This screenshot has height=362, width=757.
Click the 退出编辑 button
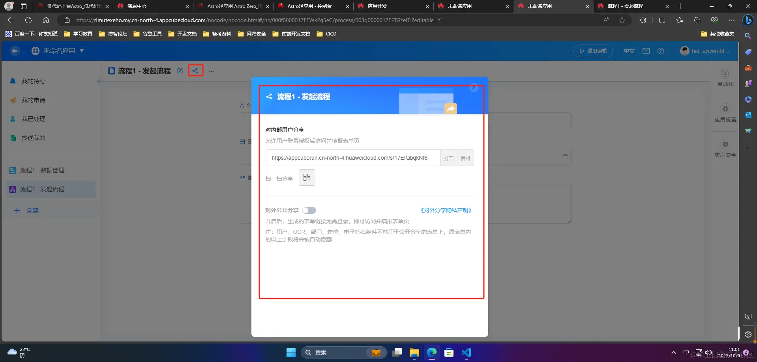[x=593, y=51]
